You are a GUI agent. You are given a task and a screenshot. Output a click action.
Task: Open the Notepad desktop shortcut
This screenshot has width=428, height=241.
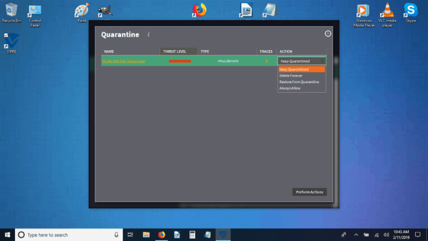(270, 11)
